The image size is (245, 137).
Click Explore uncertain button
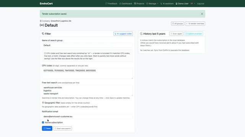tap(193, 34)
